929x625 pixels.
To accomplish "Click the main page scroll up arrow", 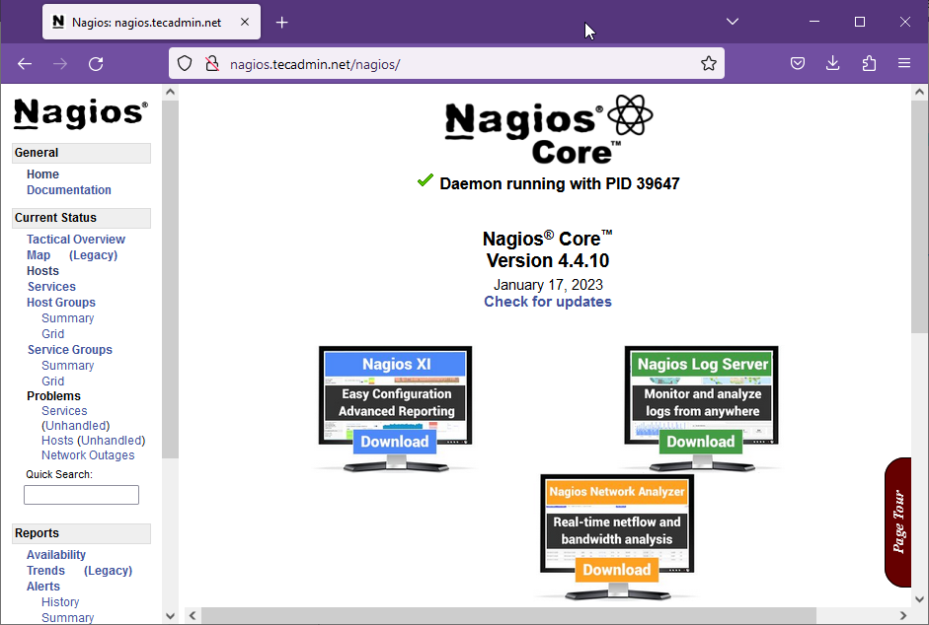I will (919, 93).
